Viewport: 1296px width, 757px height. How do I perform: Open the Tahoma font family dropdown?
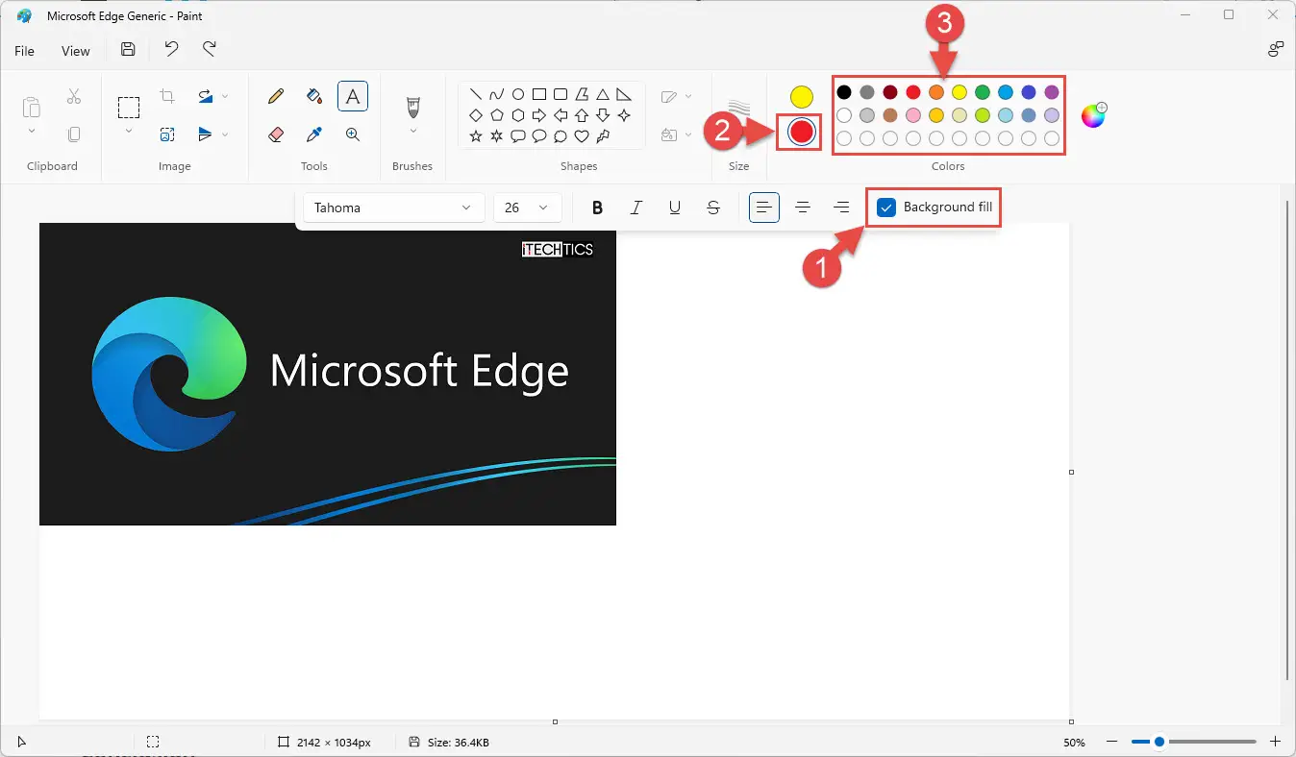(x=393, y=208)
